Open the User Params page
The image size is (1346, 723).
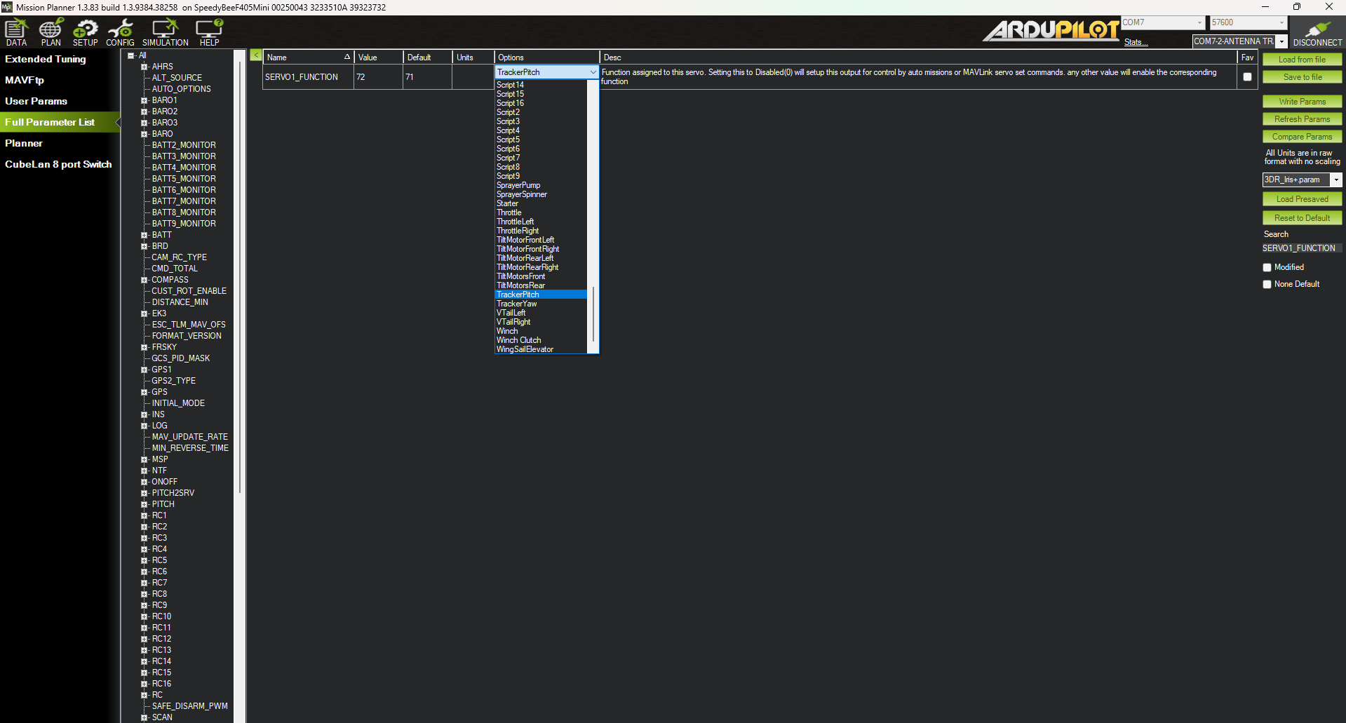tap(36, 101)
